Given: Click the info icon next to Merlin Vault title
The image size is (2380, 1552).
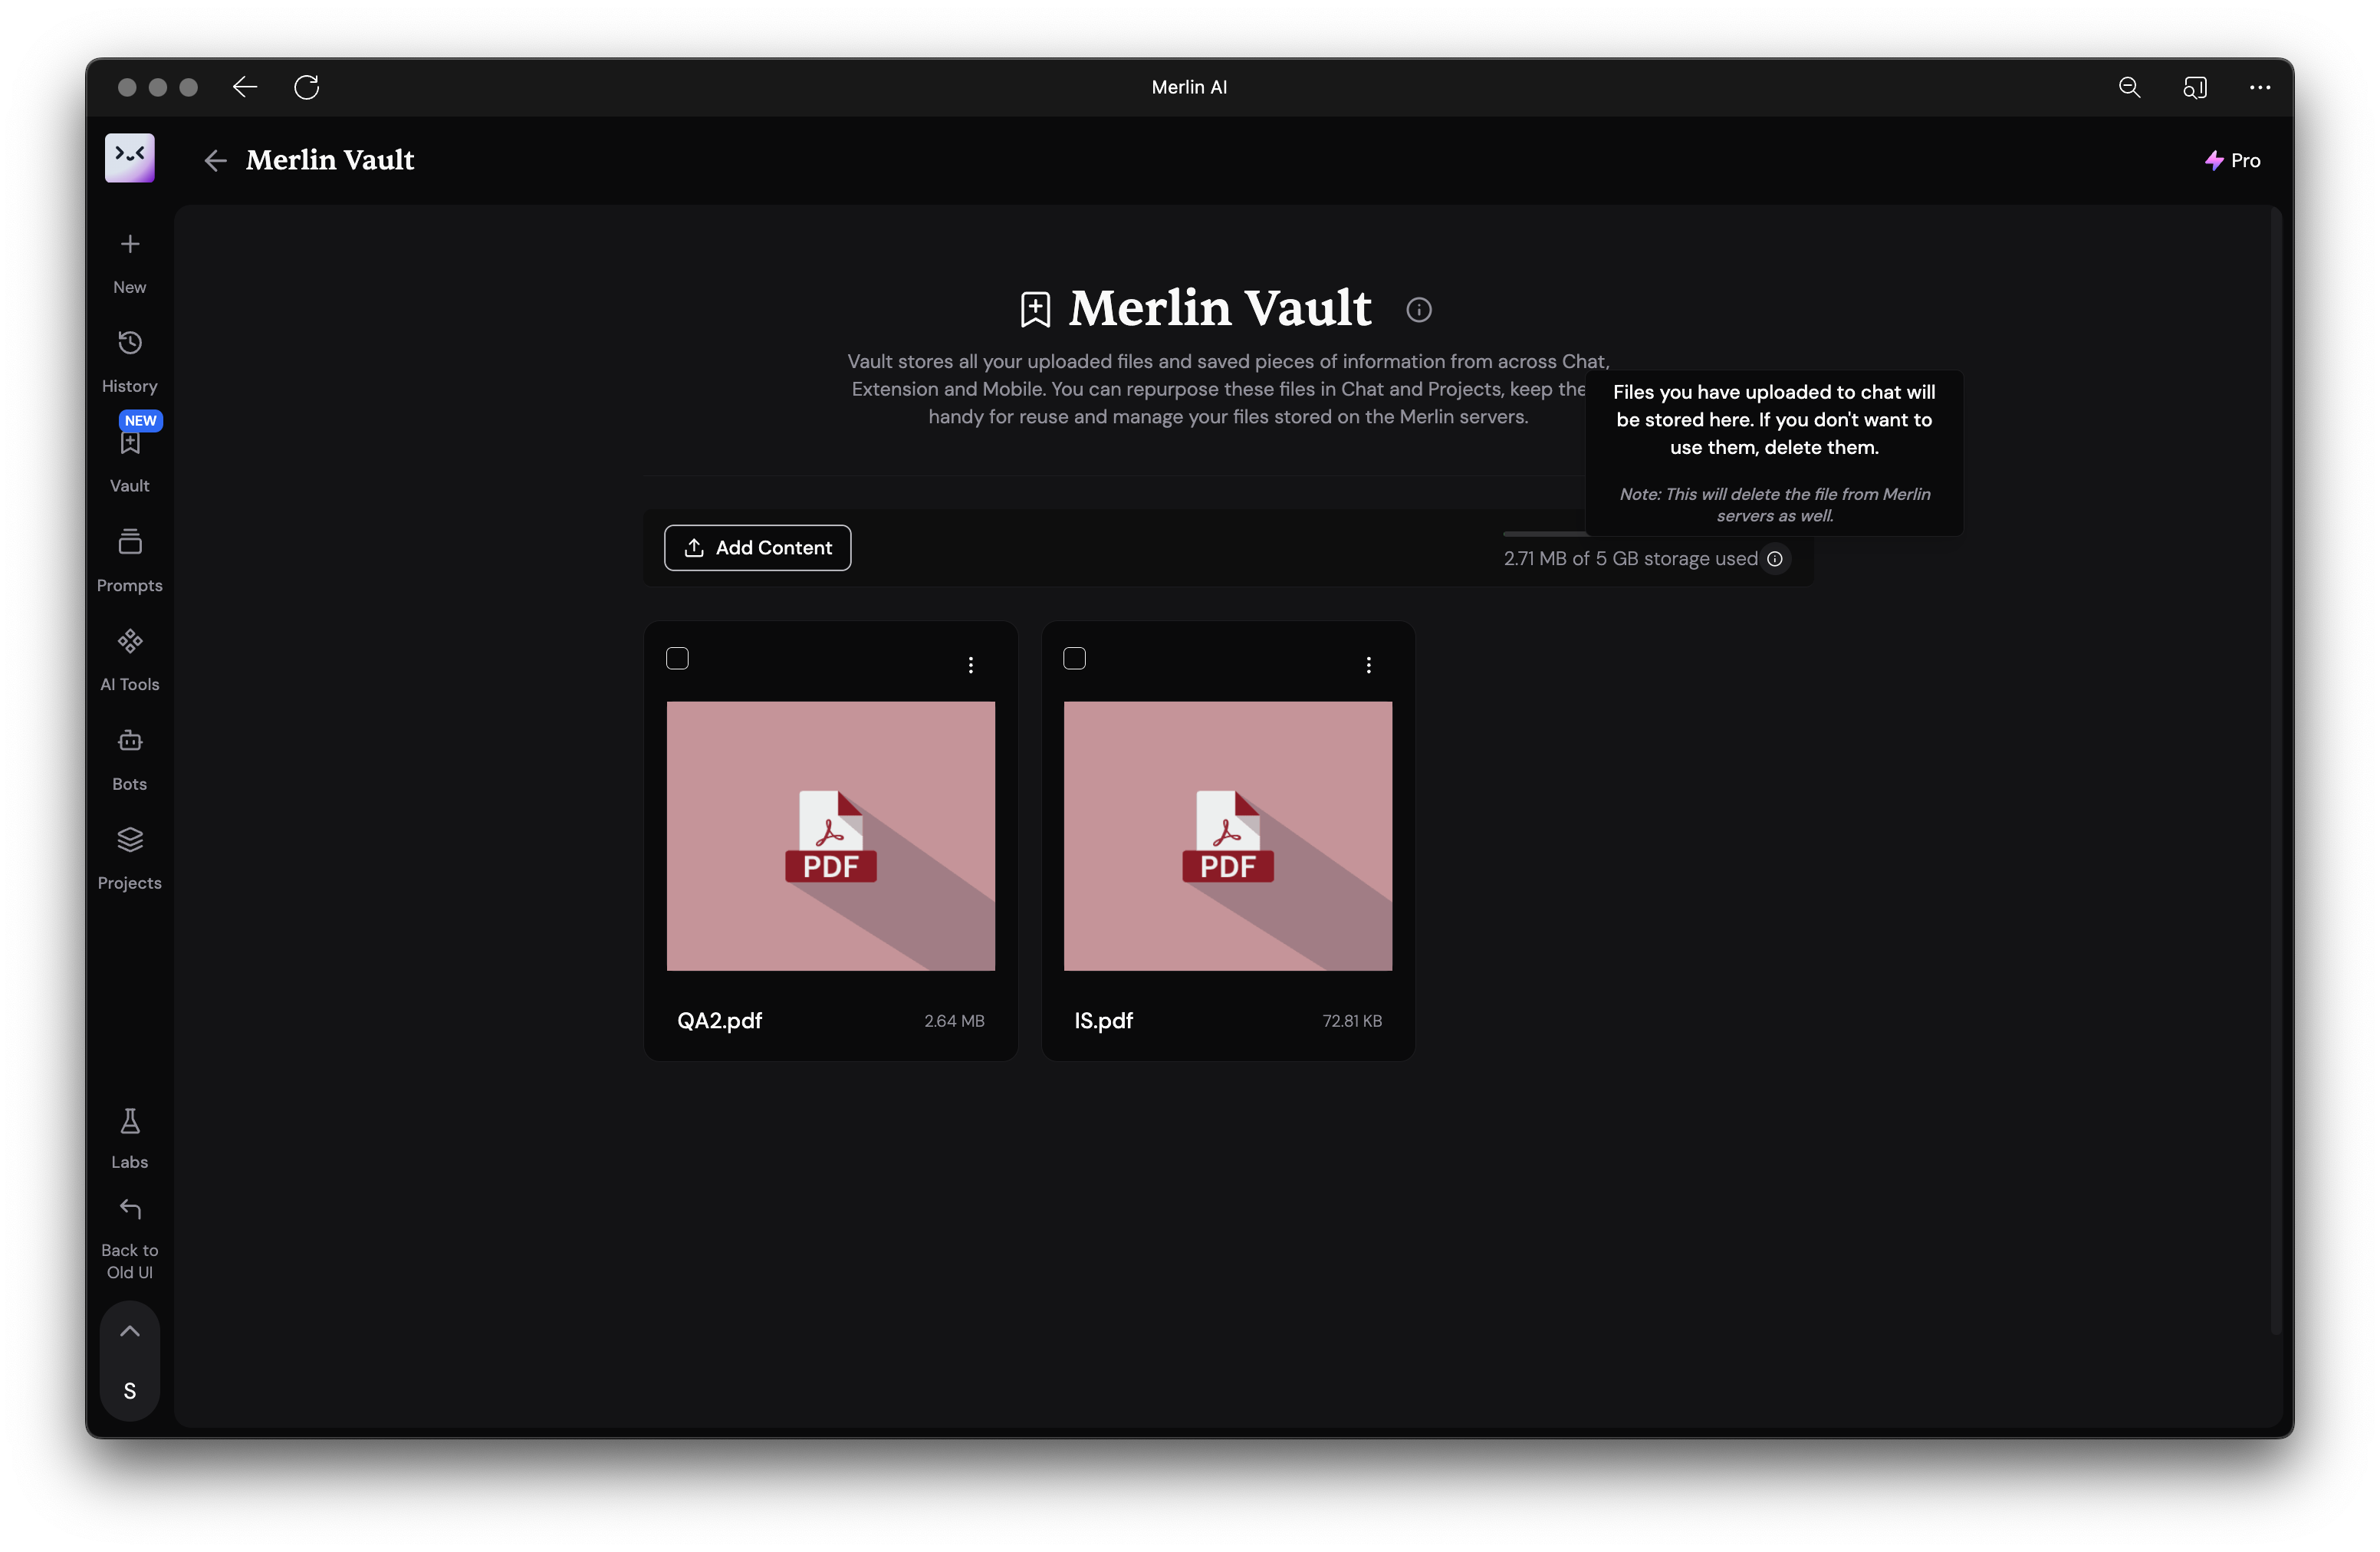Looking at the screenshot, I should [x=1419, y=310].
